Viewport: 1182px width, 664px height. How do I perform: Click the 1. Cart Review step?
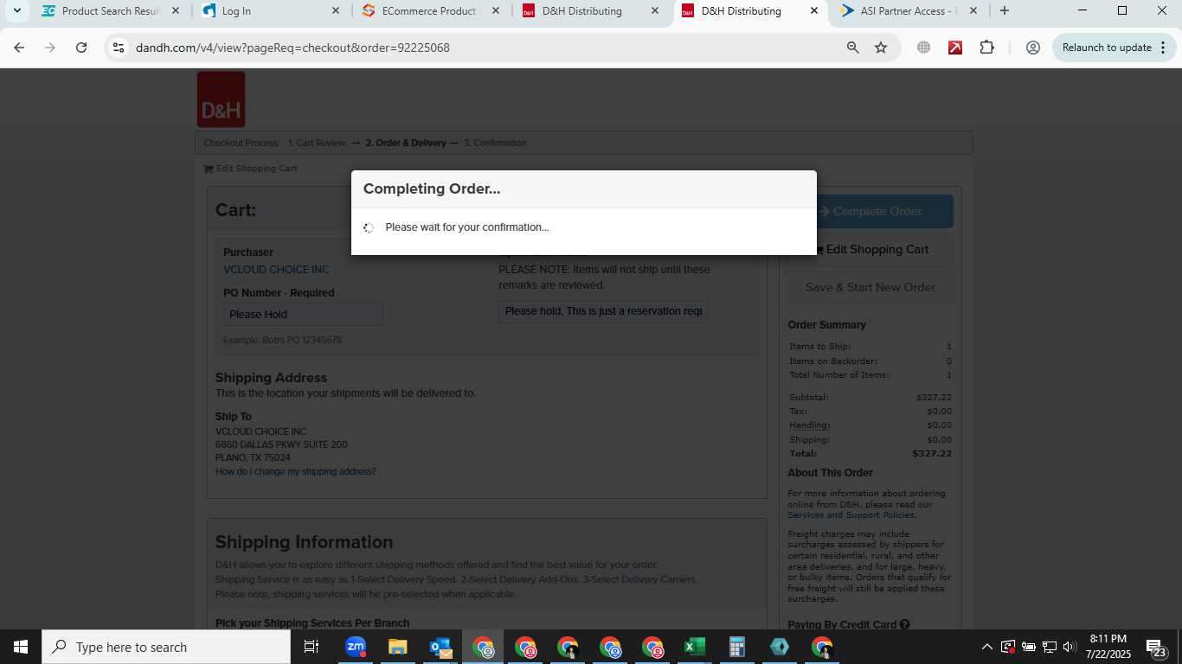point(316,143)
